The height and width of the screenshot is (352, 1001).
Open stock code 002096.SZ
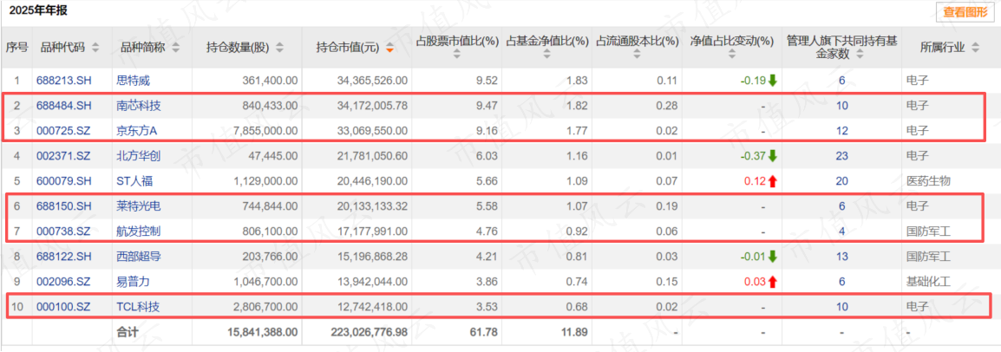point(64,281)
